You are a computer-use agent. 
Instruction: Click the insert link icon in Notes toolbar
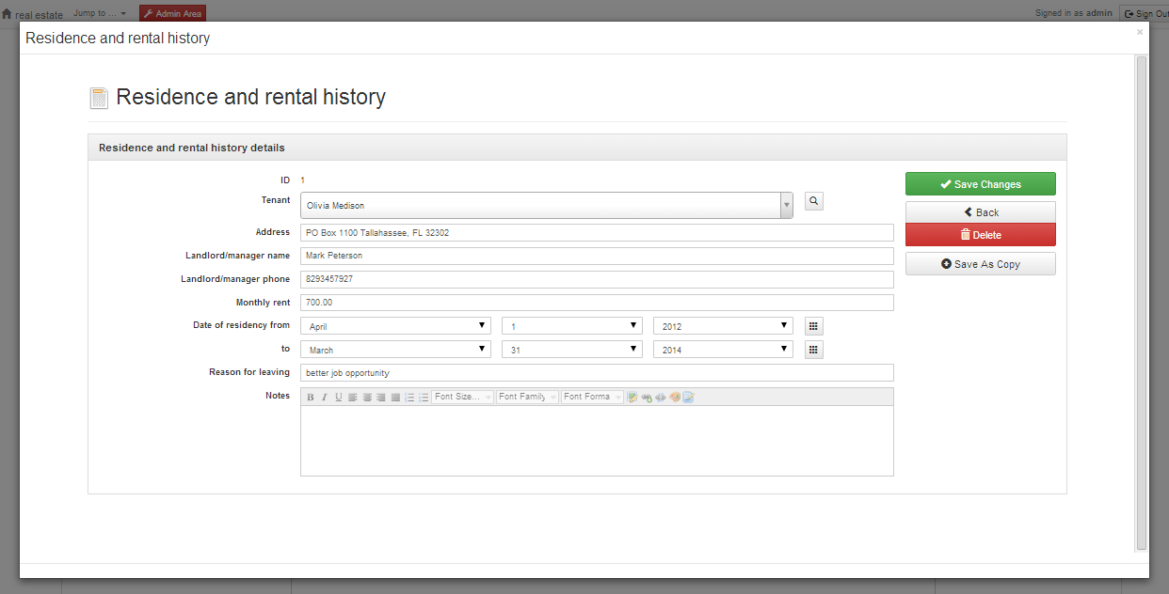pyautogui.click(x=647, y=398)
